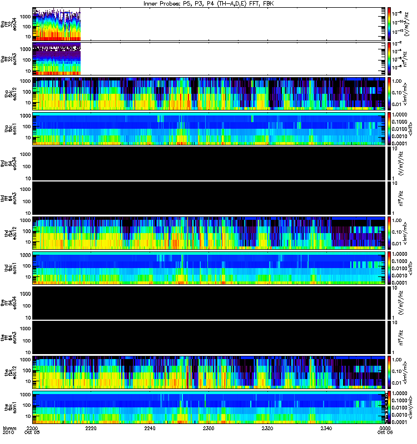417x444 pixels.
Task: Click the 'Oct 05' date label
Action: click(x=32, y=432)
